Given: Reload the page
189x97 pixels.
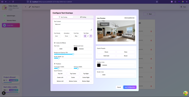Looking at the screenshot, I should (x=13, y=2).
